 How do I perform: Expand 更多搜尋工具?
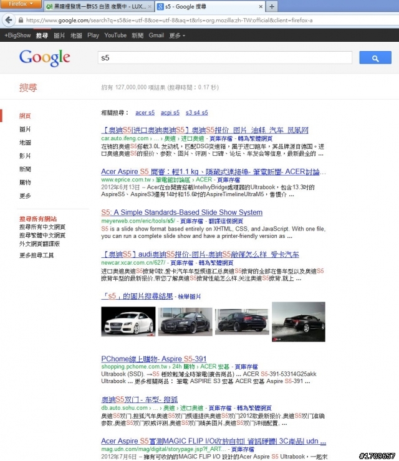point(37,255)
